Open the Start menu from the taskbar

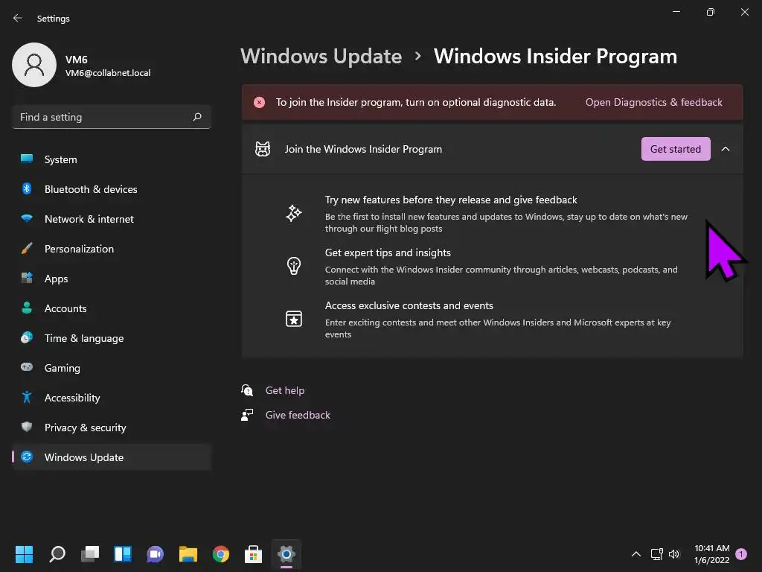24,554
